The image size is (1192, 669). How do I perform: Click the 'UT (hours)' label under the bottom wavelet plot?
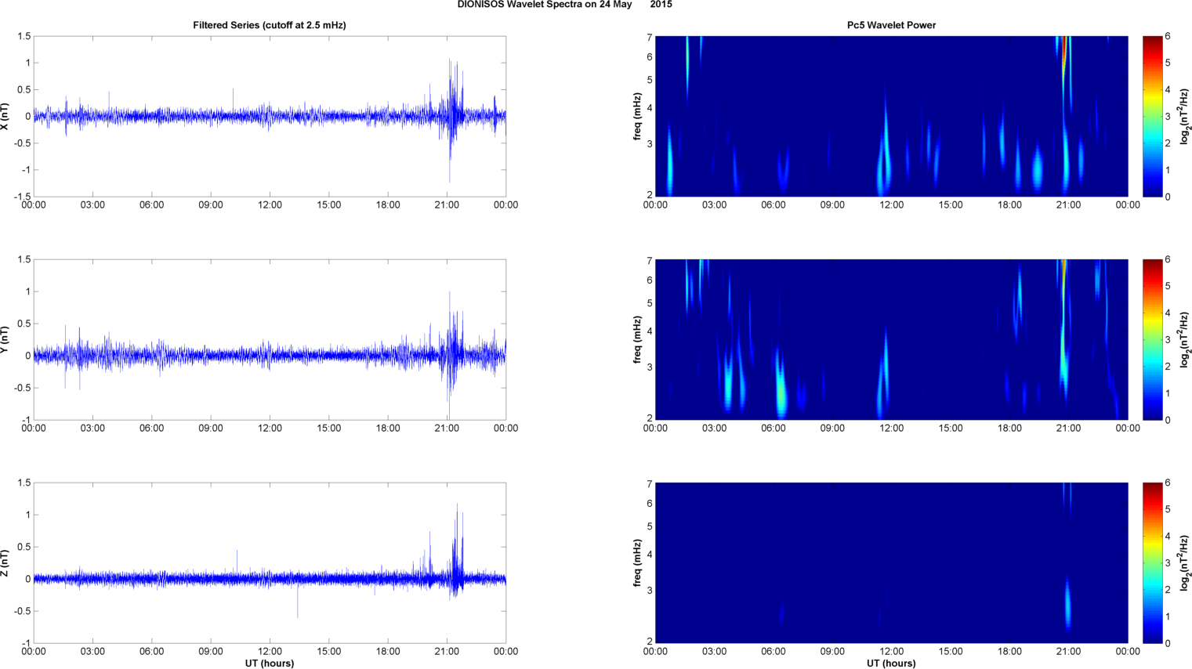891,663
